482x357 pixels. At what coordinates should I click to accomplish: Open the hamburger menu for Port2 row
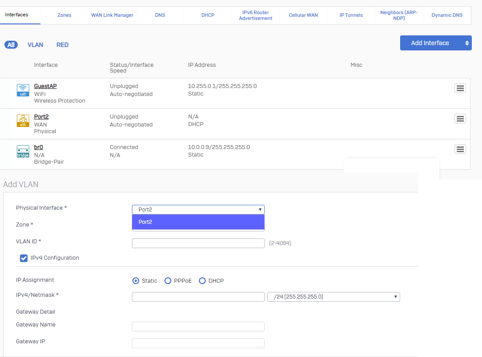pos(460,119)
